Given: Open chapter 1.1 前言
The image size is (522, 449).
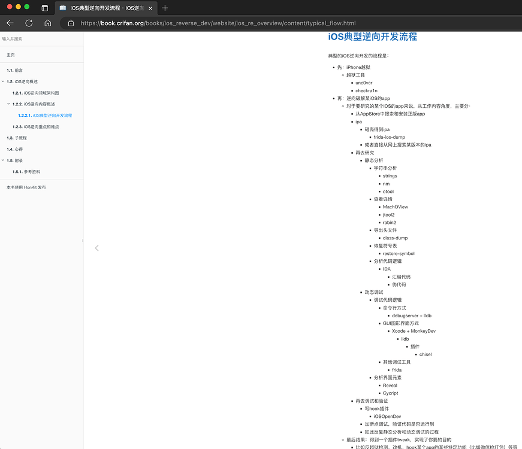Looking at the screenshot, I should [x=15, y=70].
